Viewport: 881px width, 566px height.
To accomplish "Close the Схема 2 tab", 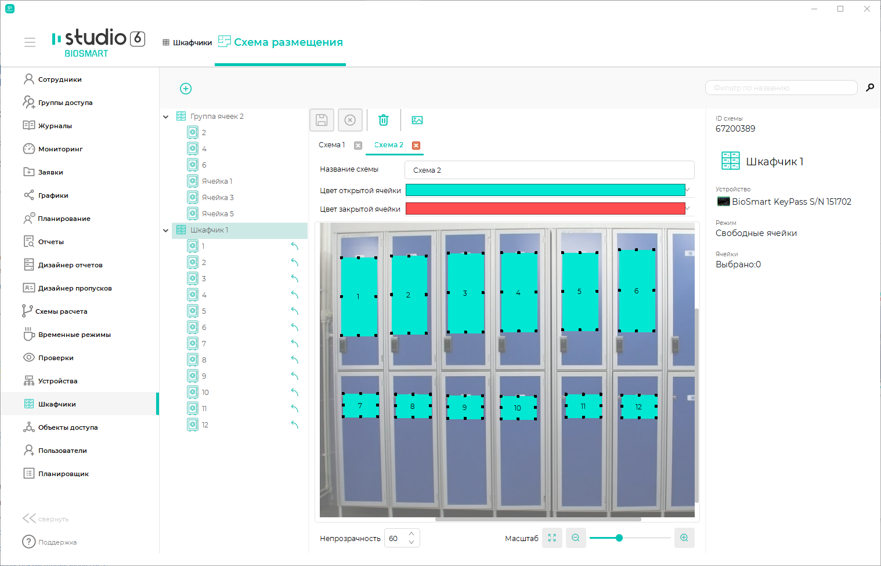I will pos(416,146).
